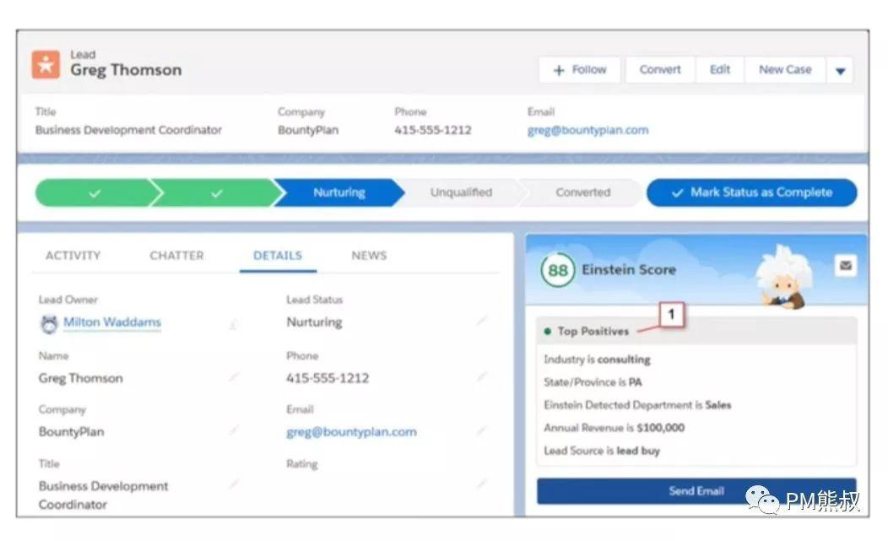Click the orange Lead record icon
Image resolution: width=888 pixels, height=541 pixels.
pos(46,65)
